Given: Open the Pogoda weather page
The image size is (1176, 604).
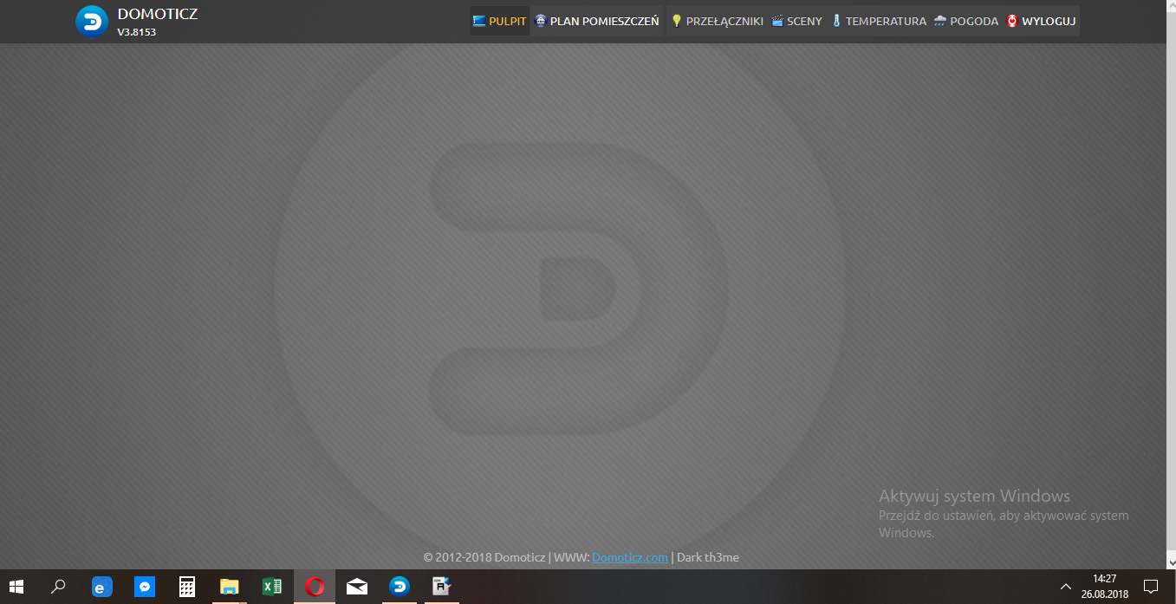Looking at the screenshot, I should [966, 22].
